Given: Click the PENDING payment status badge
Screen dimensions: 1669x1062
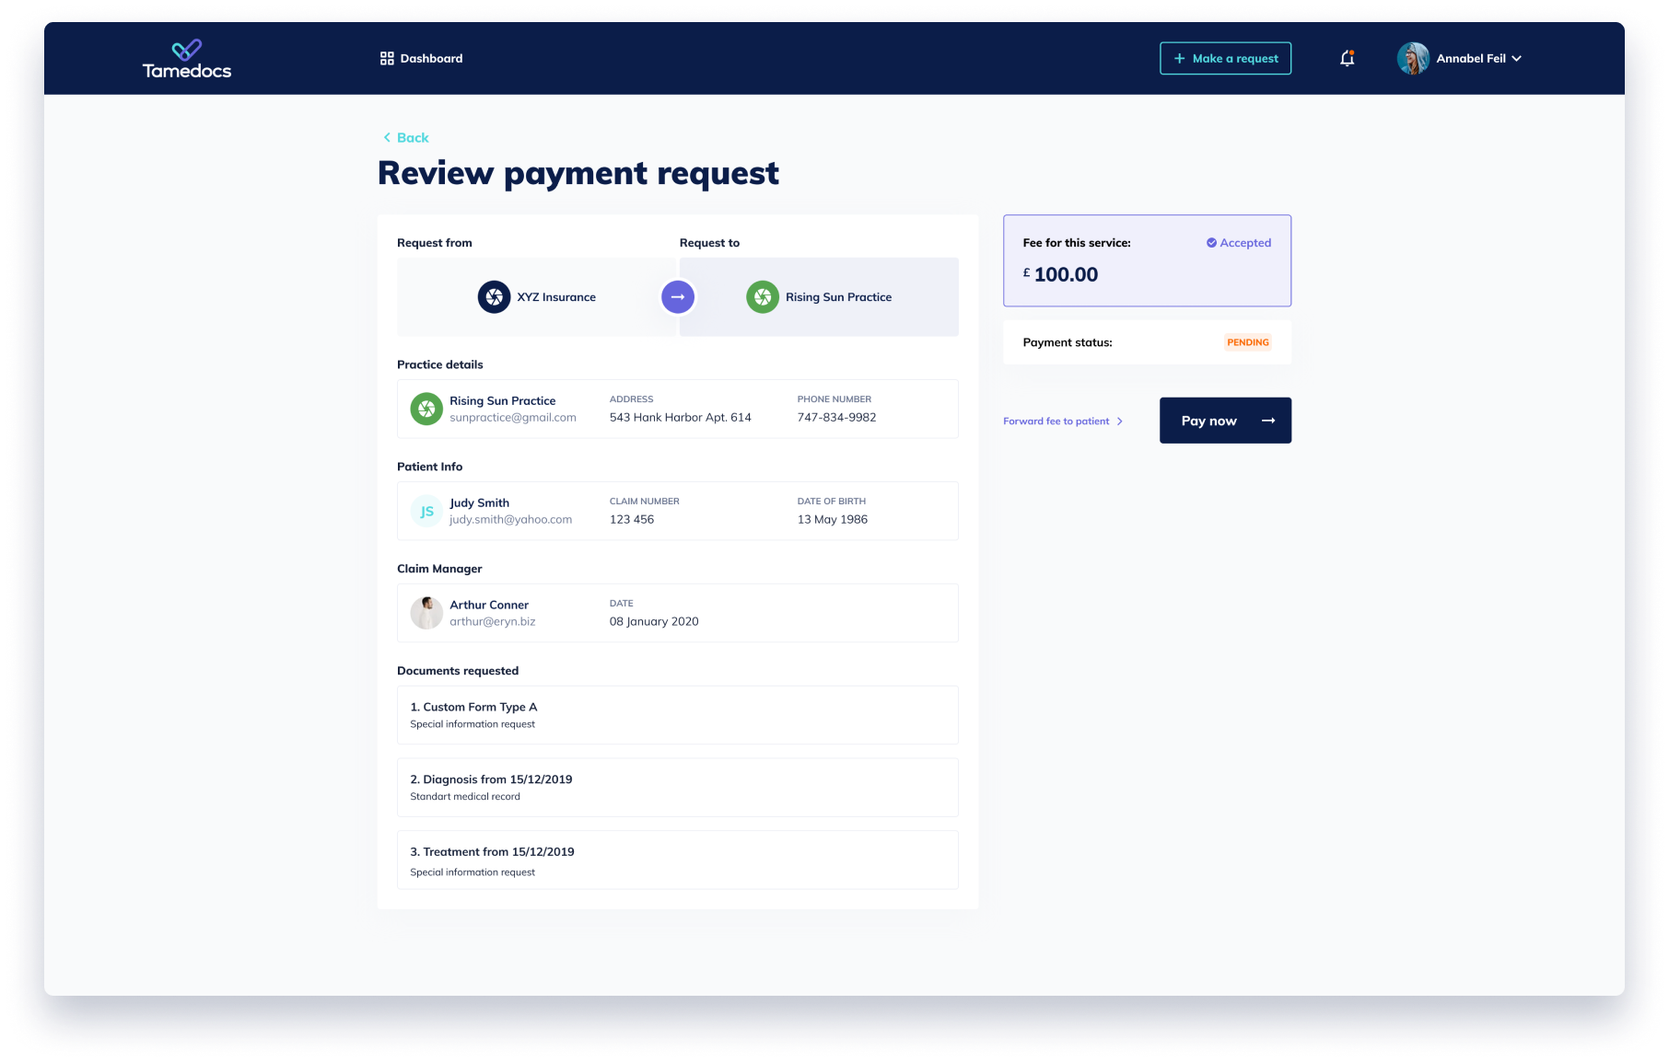Looking at the screenshot, I should pyautogui.click(x=1247, y=342).
